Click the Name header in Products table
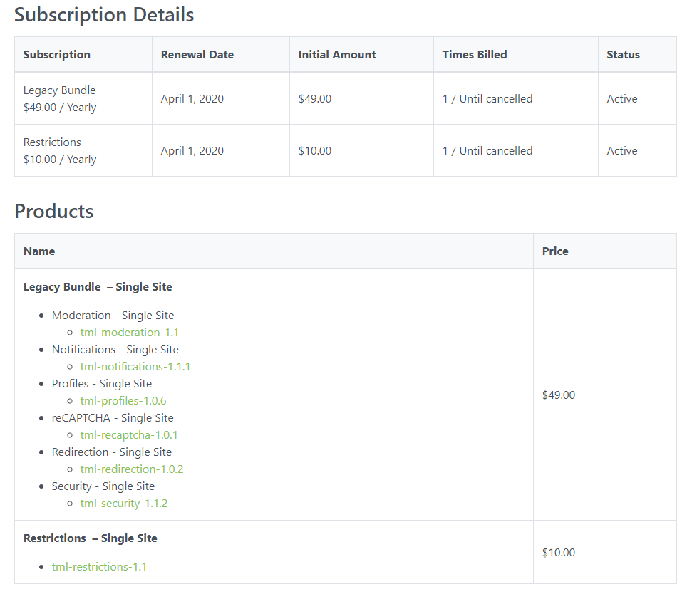The image size is (697, 599). [39, 251]
